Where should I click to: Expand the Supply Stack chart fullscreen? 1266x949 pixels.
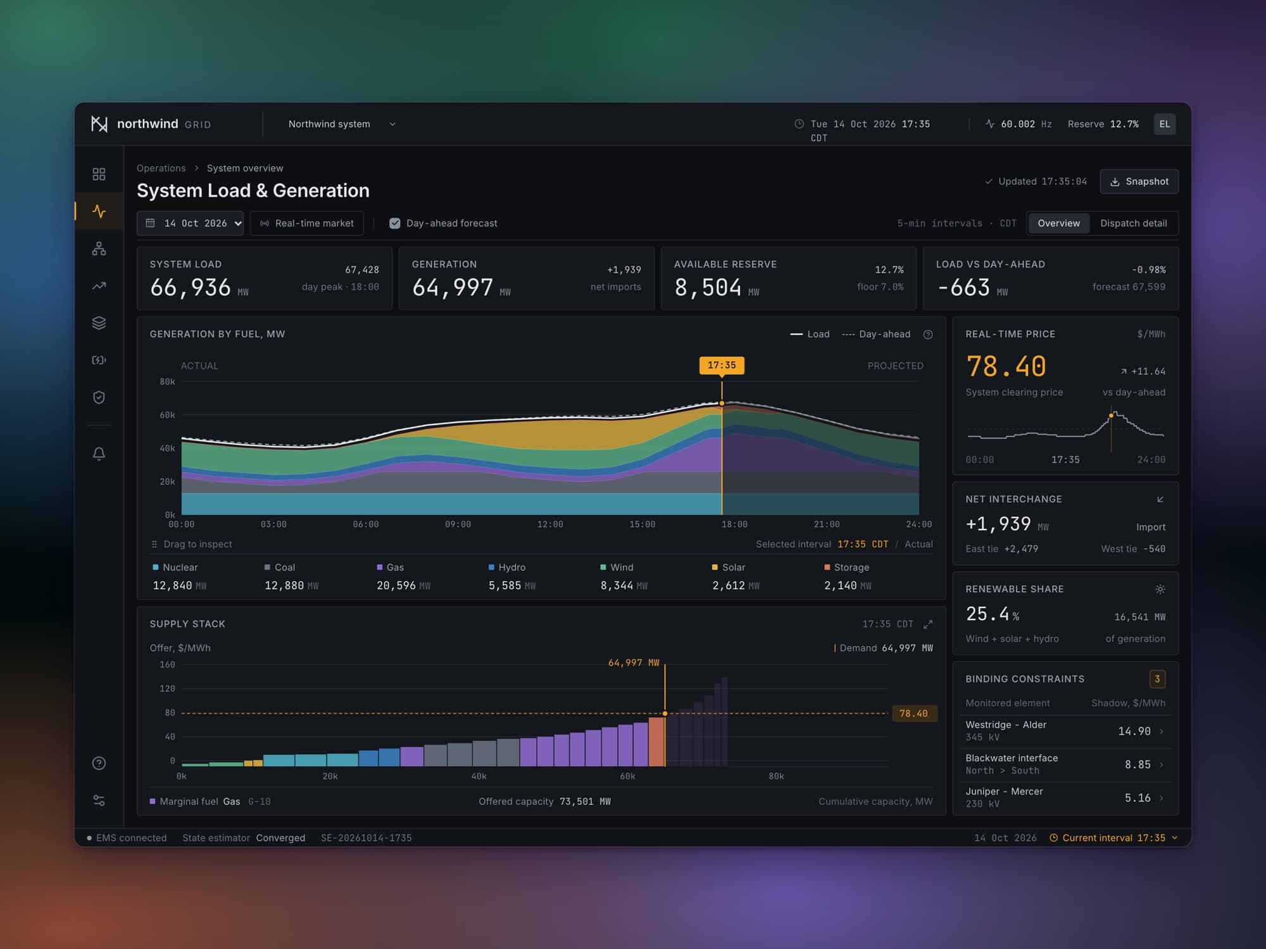[928, 624]
